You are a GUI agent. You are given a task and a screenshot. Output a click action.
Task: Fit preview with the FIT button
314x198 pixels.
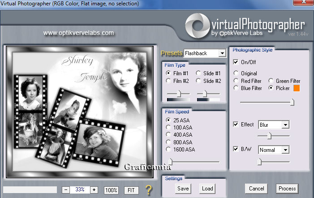[x=131, y=190]
